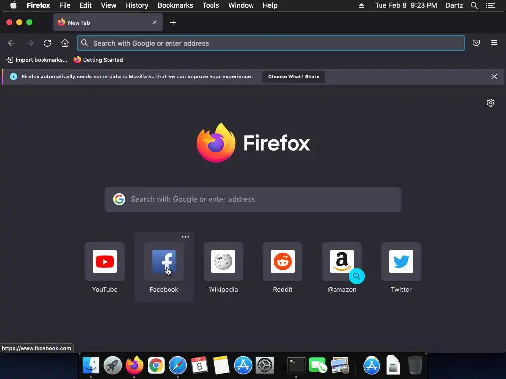This screenshot has height=379, width=506.
Task: Open Facebook tile three-dot context menu
Action: (185, 237)
